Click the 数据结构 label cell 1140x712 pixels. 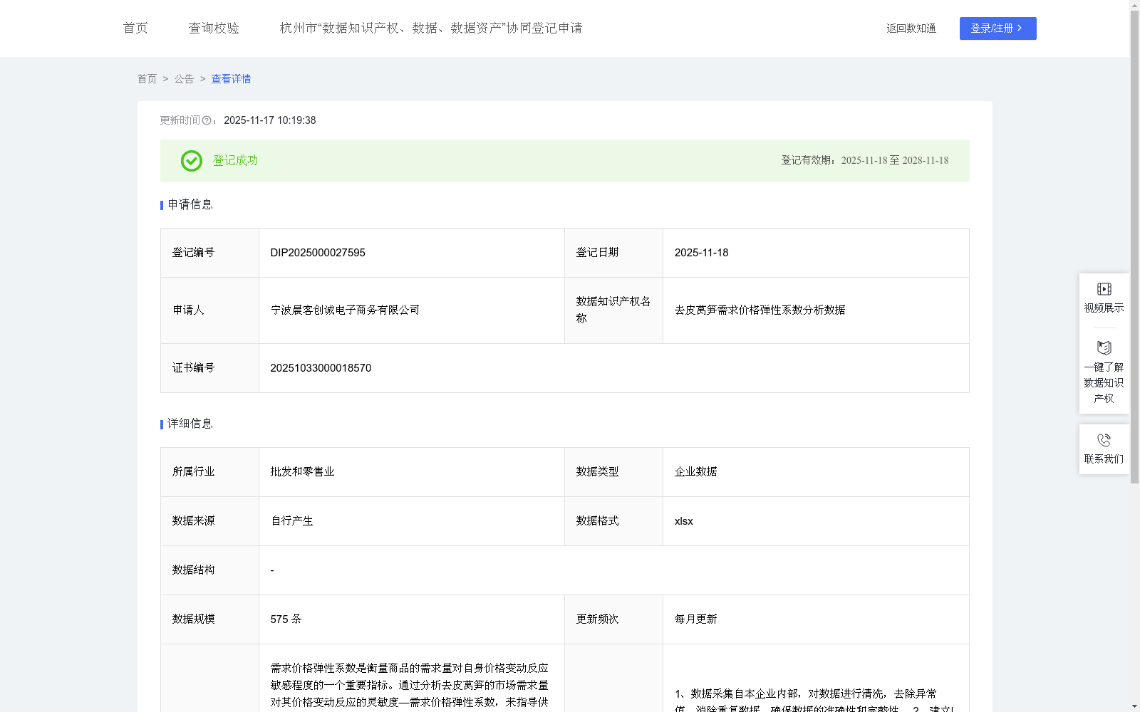pos(210,570)
